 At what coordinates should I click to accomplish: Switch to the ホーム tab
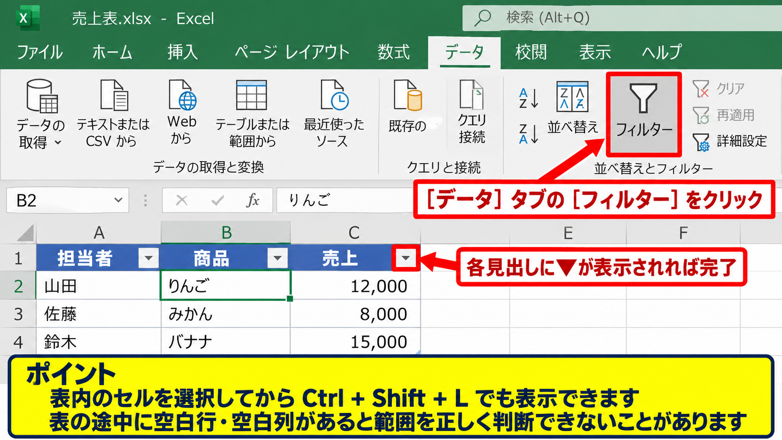pos(112,52)
